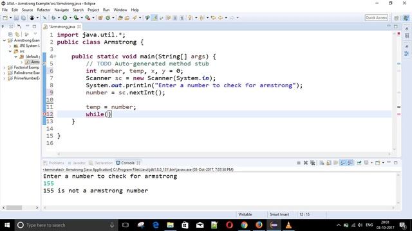
Task: Open the Refactor menu
Action: pyautogui.click(x=44, y=10)
